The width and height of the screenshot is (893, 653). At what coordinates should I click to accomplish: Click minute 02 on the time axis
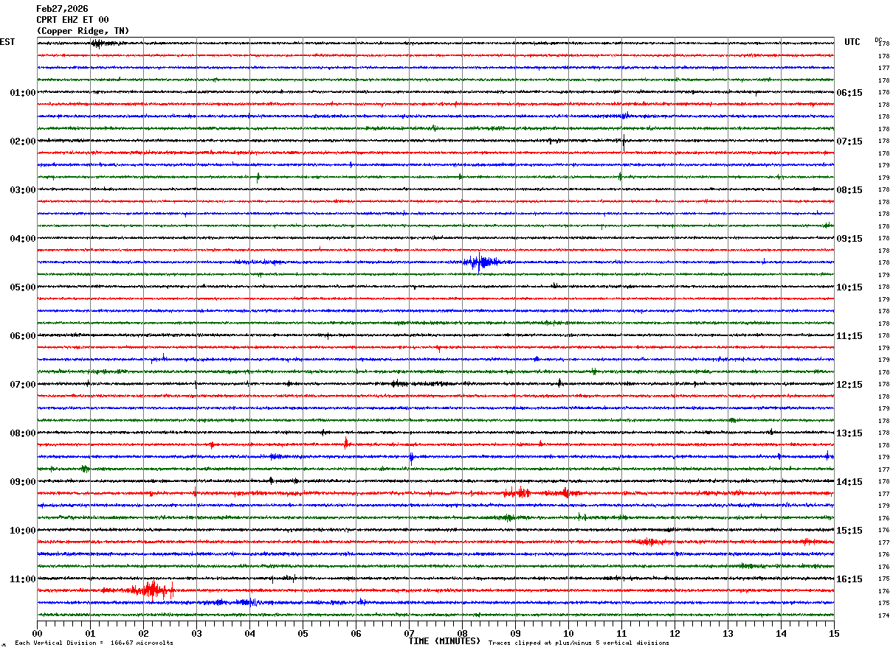[143, 633]
